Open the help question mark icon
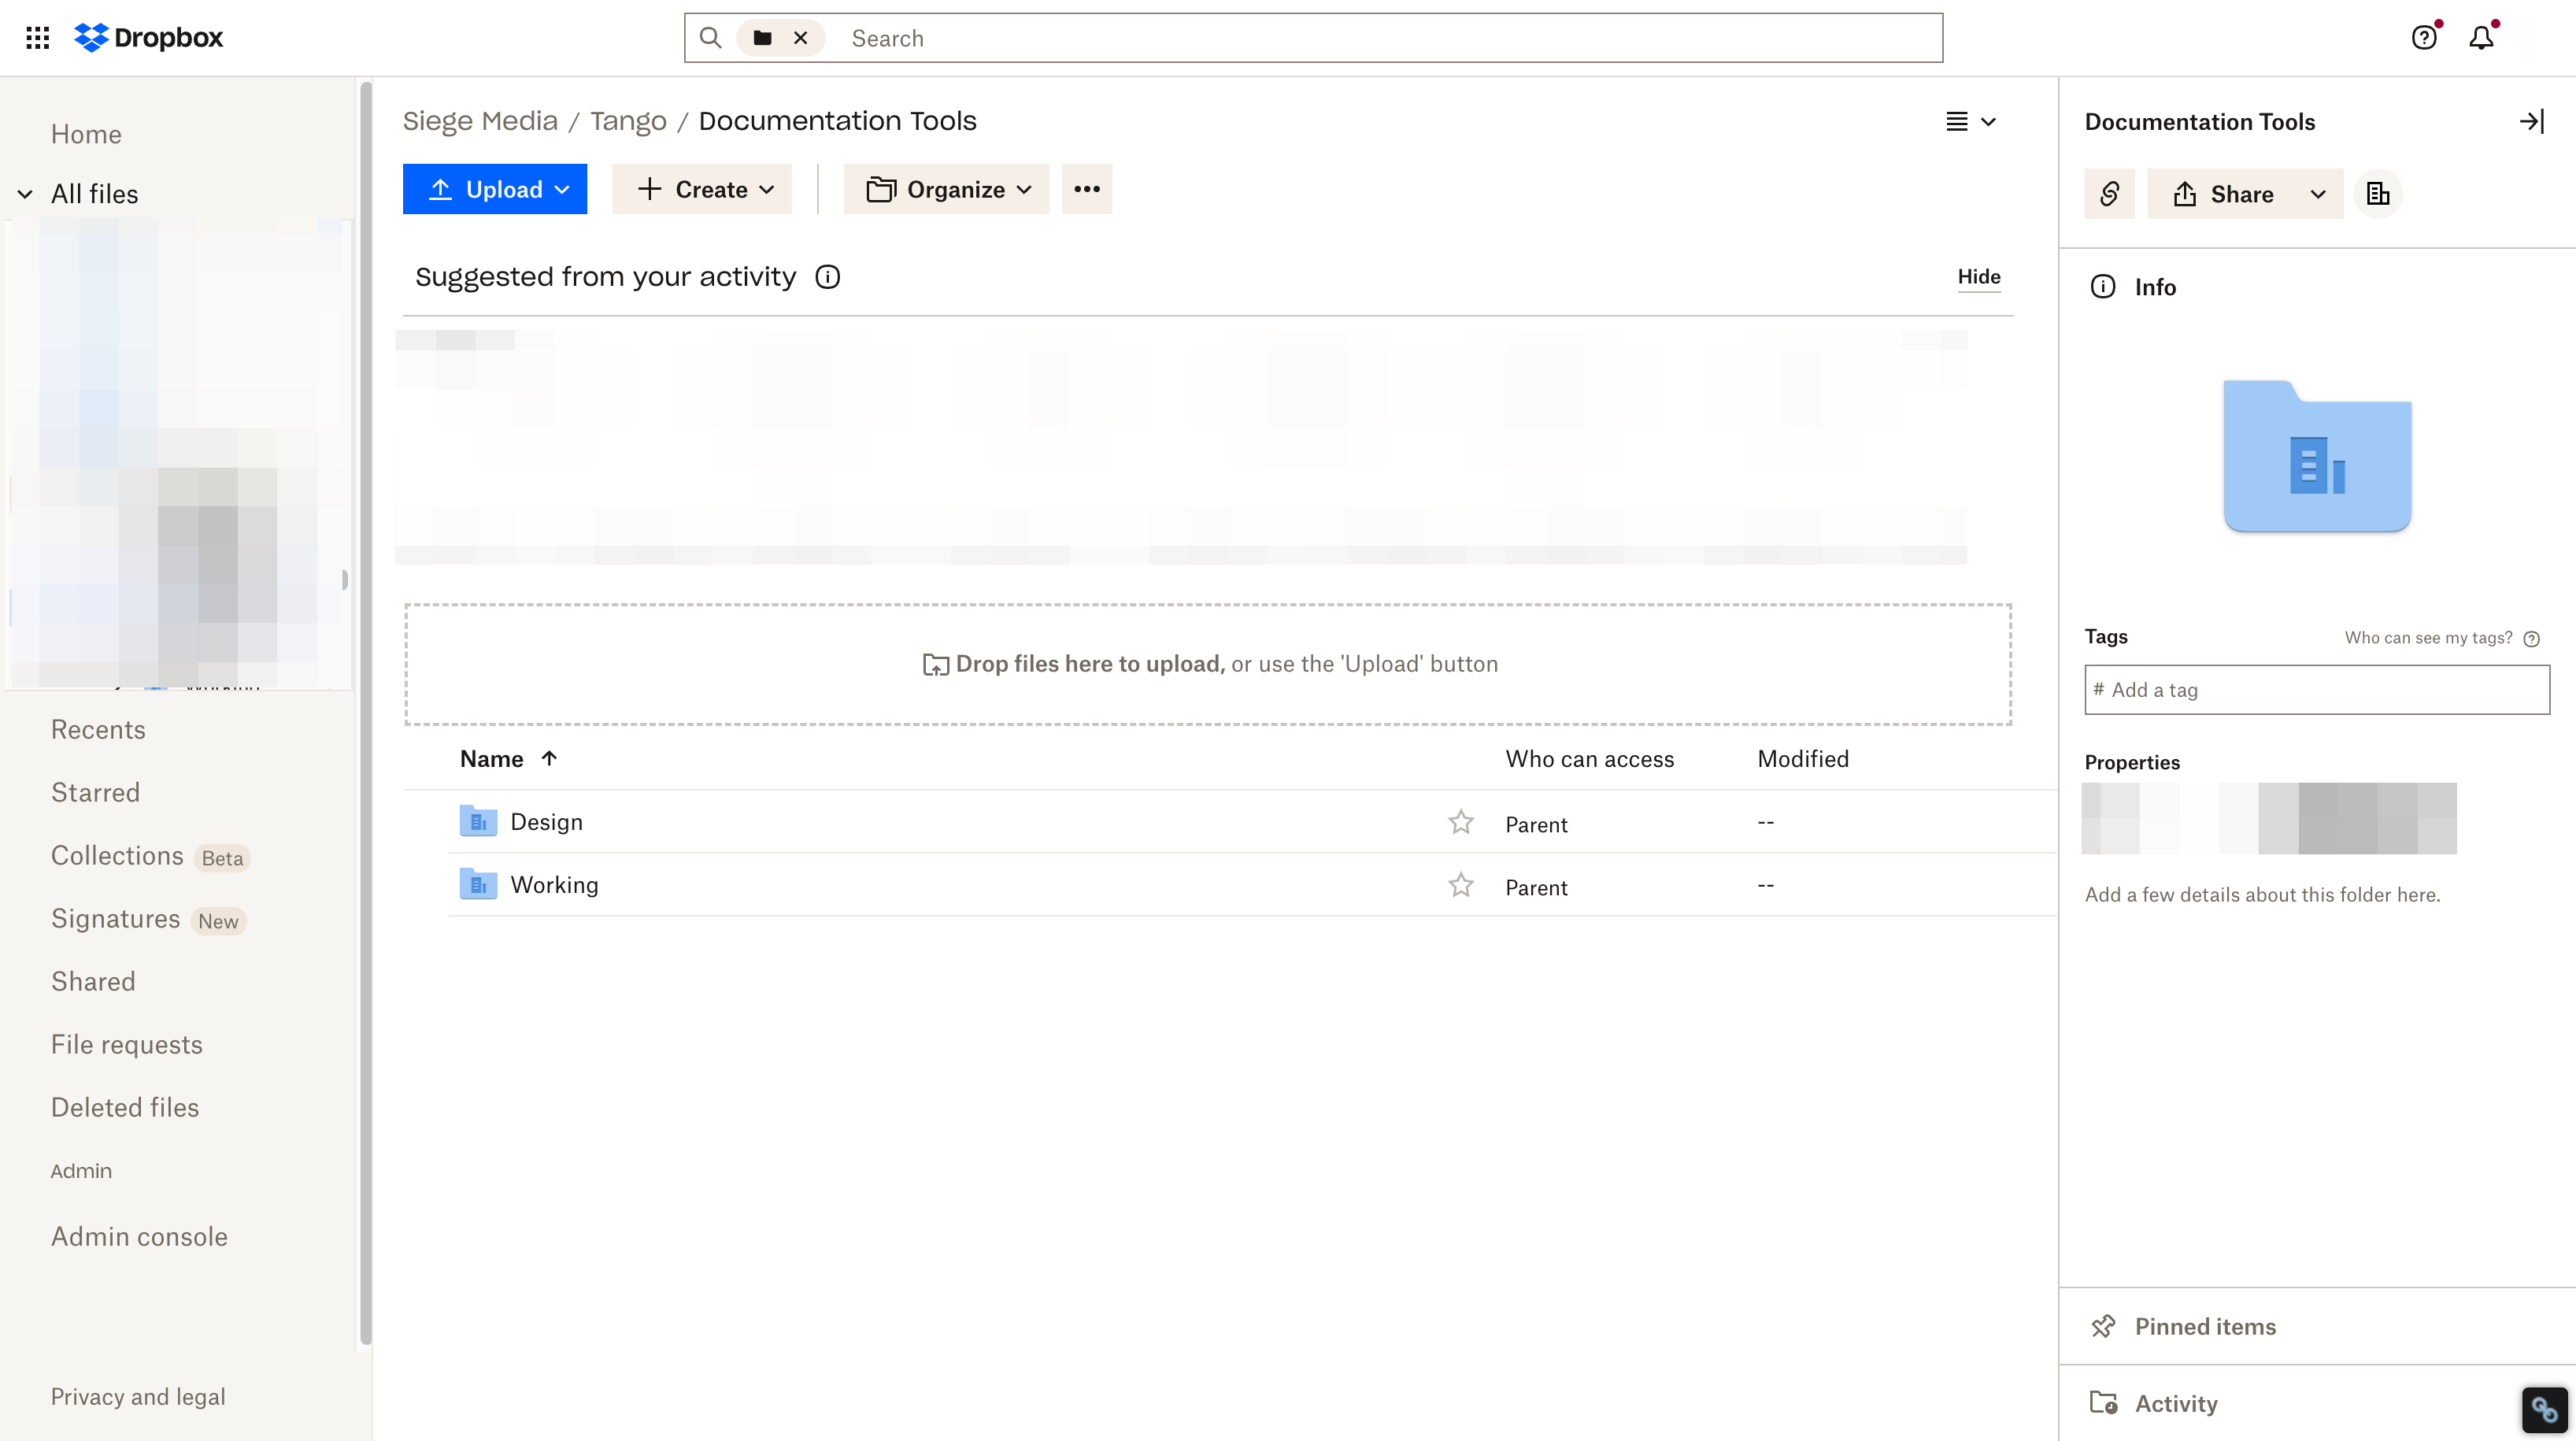2576x1441 pixels. pos(2424,38)
